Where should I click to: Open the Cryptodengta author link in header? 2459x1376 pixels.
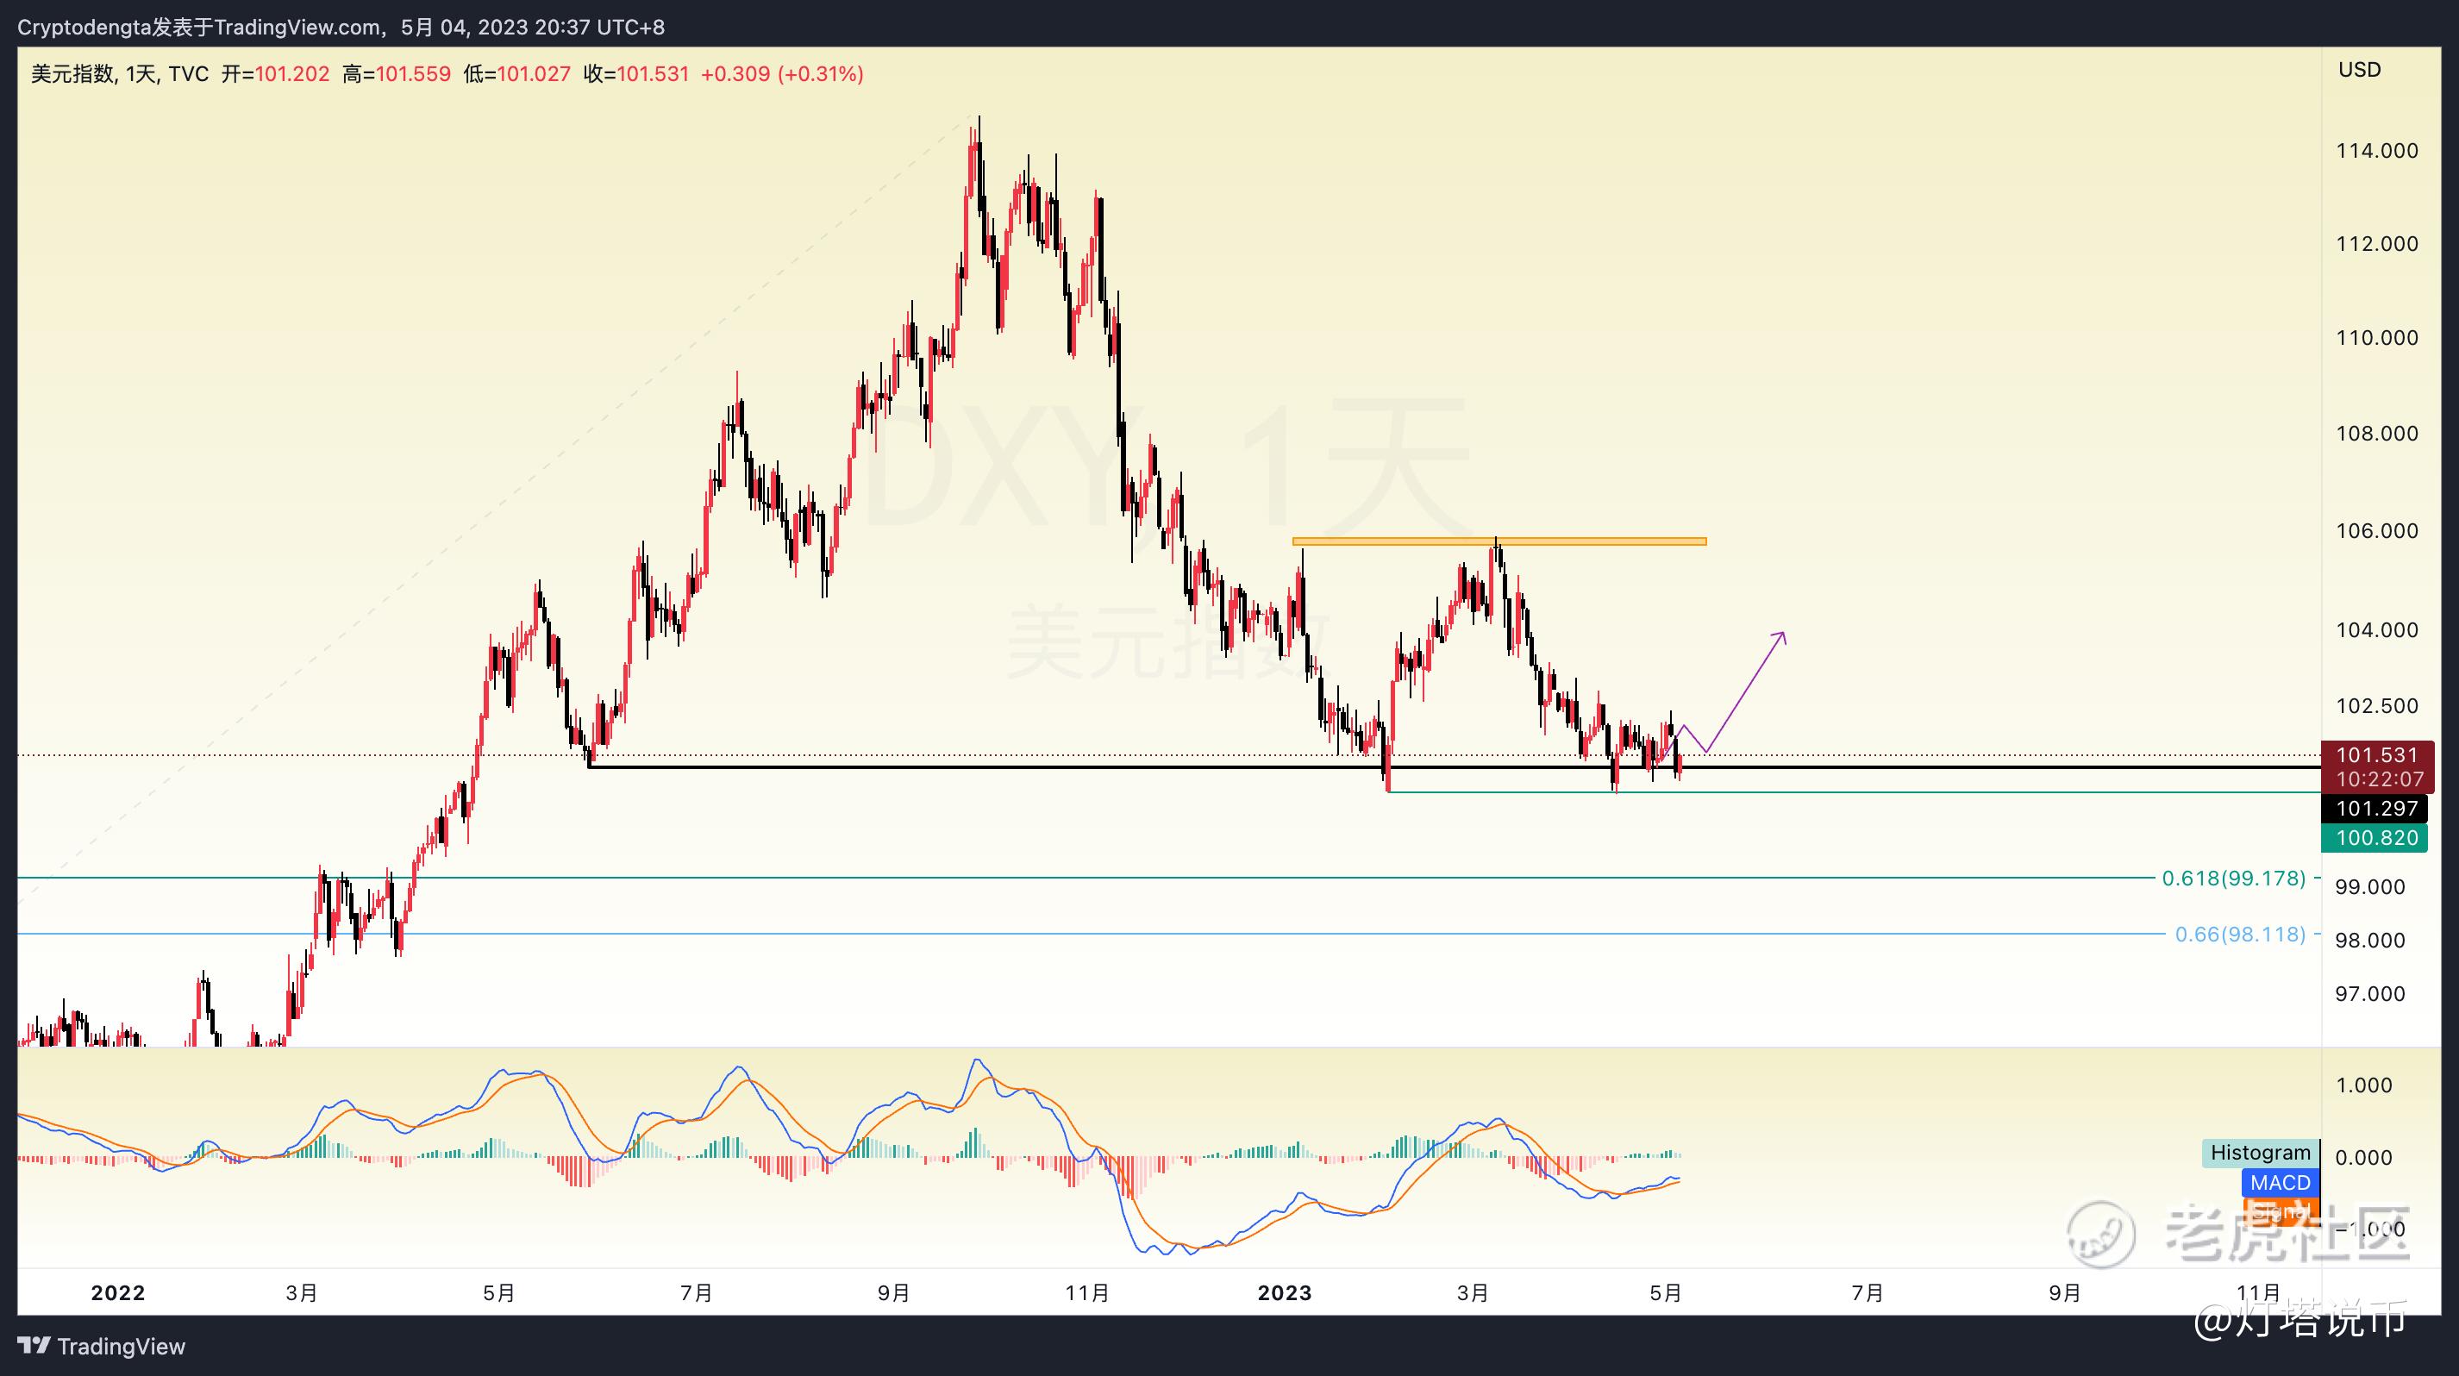pos(84,27)
